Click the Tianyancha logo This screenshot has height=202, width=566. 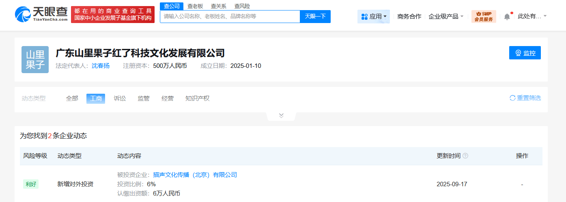click(x=41, y=15)
